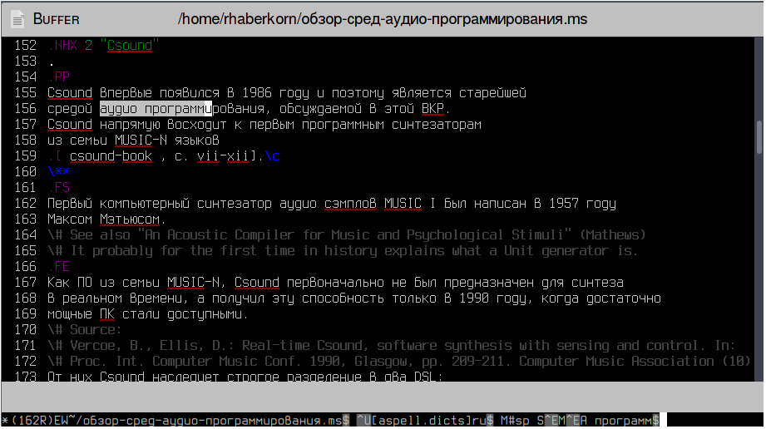766x429 pixels.
Task: Click the .FS macro on line 161
Action: [x=59, y=188]
